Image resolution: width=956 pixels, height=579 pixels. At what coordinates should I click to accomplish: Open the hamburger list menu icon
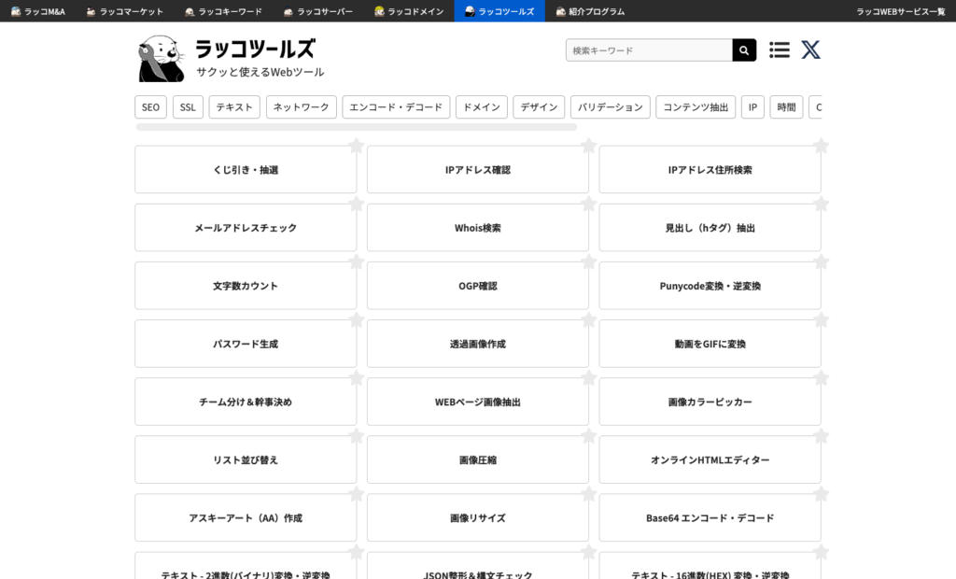[780, 50]
